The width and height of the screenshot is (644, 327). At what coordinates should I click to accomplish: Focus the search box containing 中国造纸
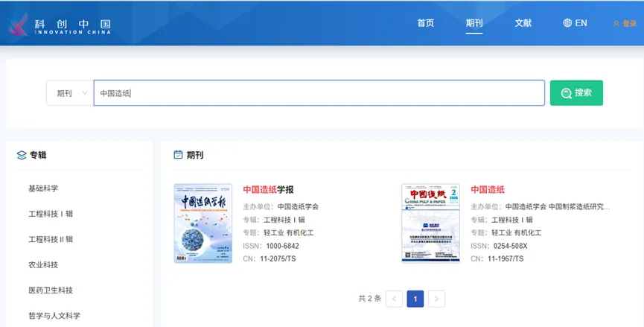[x=319, y=93]
